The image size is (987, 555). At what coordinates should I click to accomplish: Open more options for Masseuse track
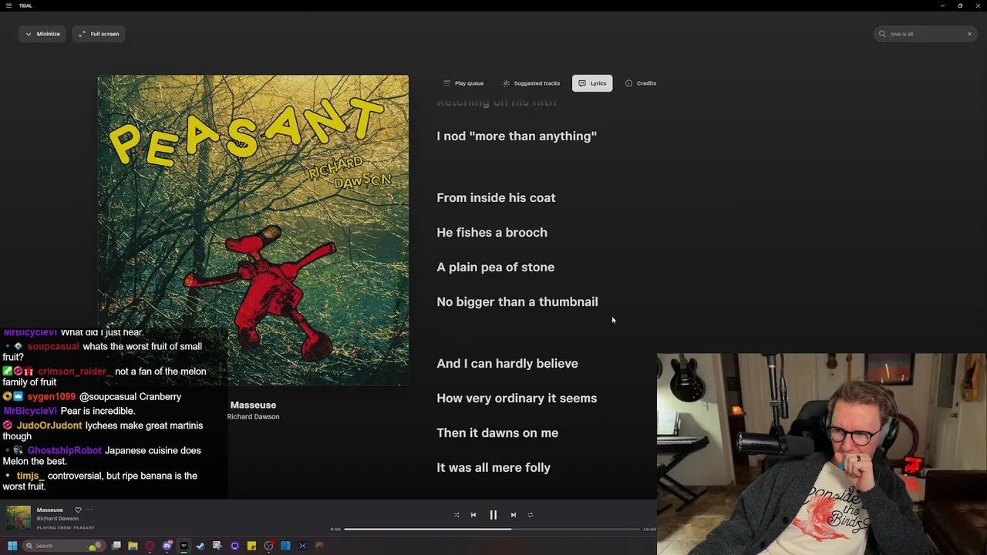89,510
